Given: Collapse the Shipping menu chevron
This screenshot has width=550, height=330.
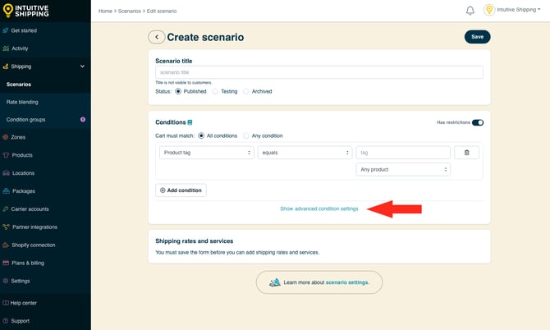Looking at the screenshot, I should [x=82, y=66].
